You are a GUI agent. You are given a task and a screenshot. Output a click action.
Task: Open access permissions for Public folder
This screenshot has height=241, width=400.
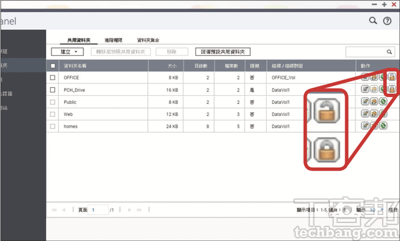pos(374,101)
